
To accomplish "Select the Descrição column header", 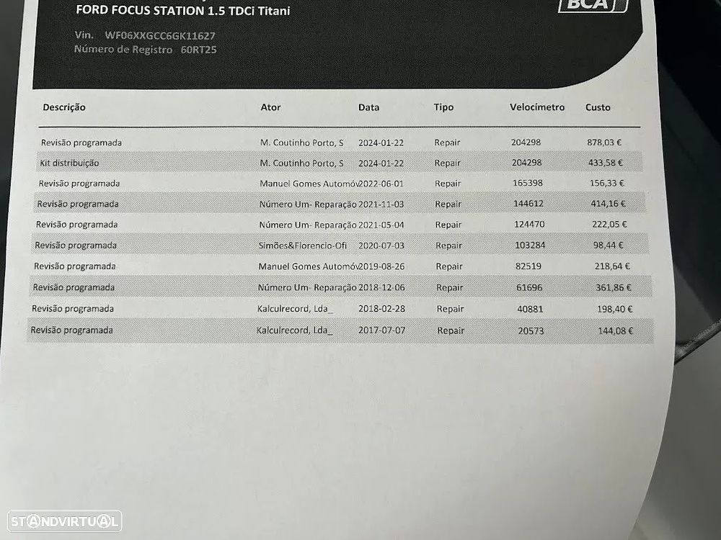I will tap(64, 107).
